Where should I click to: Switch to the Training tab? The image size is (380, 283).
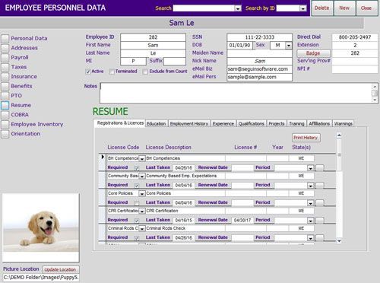pos(296,124)
